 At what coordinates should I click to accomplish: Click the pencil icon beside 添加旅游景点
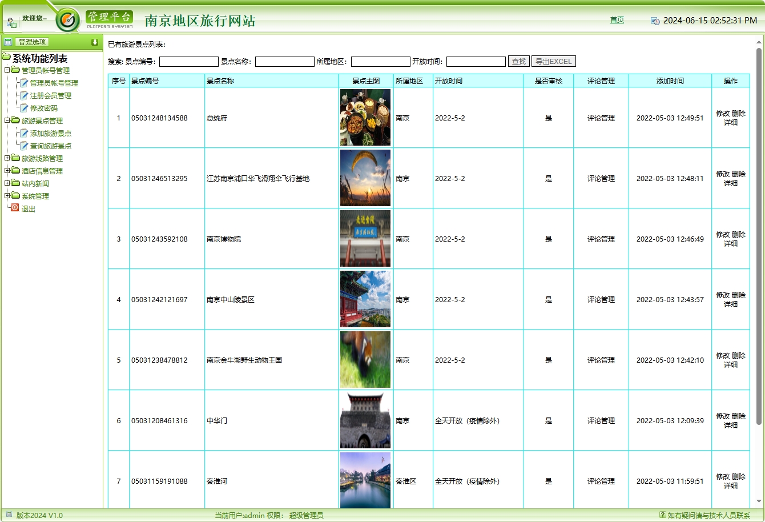point(24,133)
